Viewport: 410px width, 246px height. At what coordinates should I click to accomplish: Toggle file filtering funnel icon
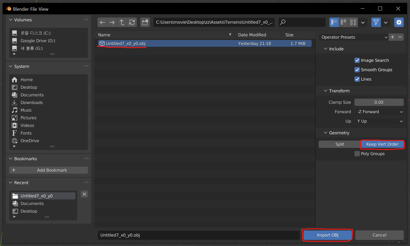click(x=376, y=22)
